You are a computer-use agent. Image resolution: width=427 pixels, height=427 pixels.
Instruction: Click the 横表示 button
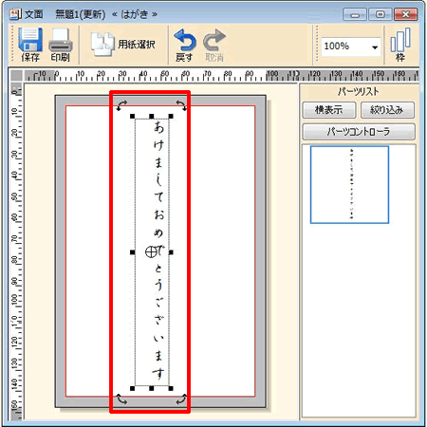coord(329,110)
